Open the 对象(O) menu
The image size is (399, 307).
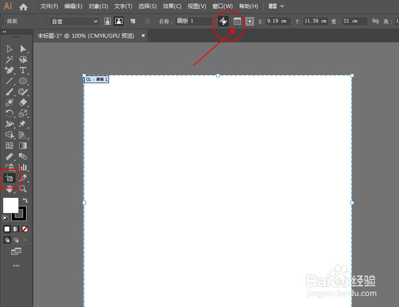click(98, 6)
